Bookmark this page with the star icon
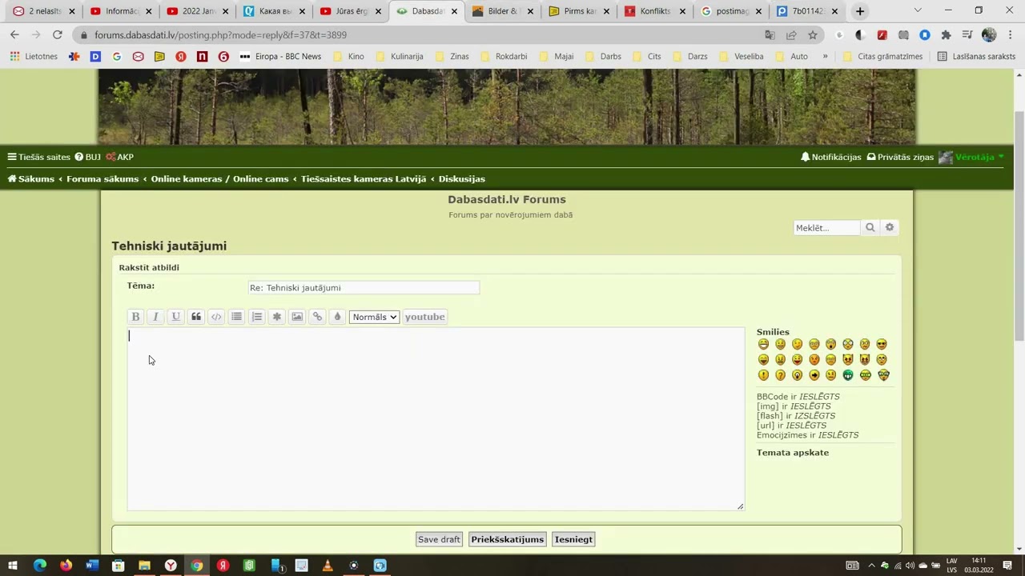Image resolution: width=1025 pixels, height=576 pixels. (x=813, y=34)
